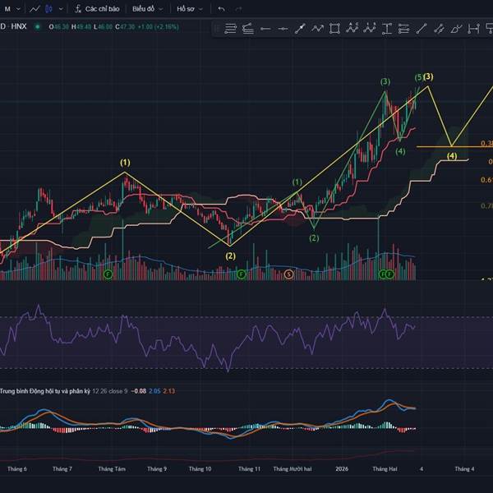493x493 pixels.
Task: Select the date range measure tool
Action: 473,29
